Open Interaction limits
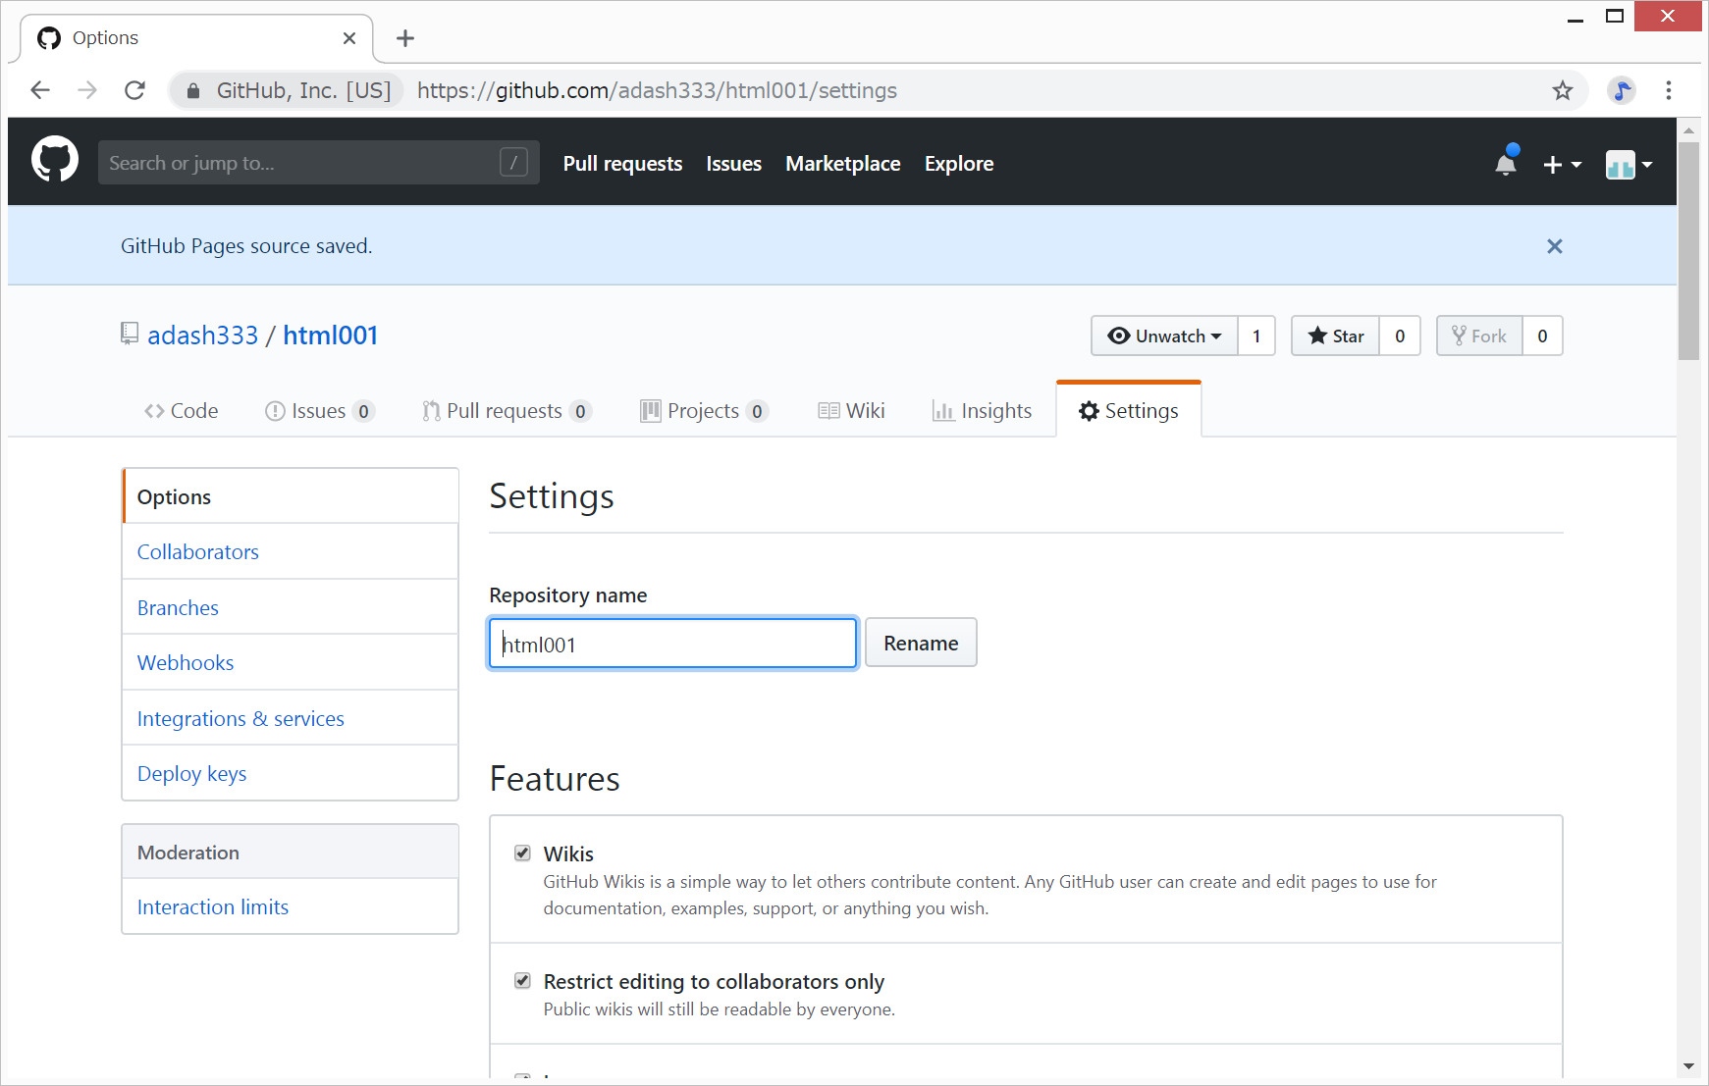The width and height of the screenshot is (1709, 1086). click(x=291, y=906)
